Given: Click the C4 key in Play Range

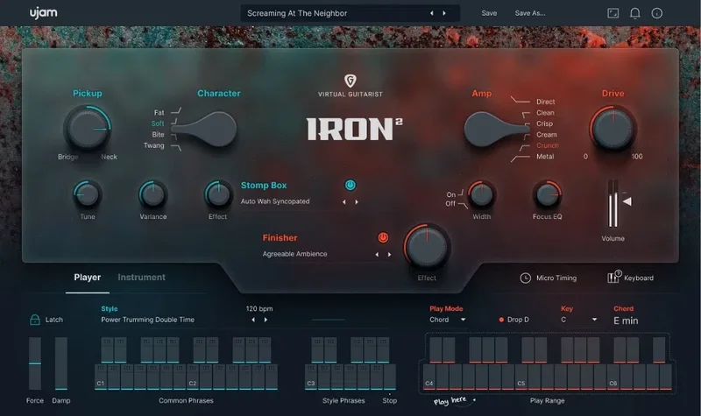Looking at the screenshot, I should coord(429,377).
